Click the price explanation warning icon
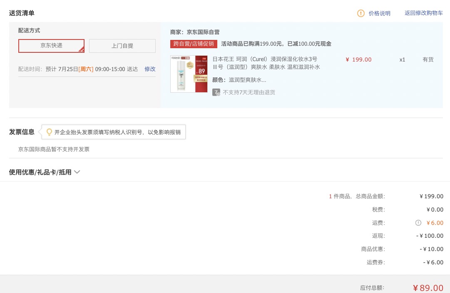Viewport: 450px width, 293px height. [361, 13]
